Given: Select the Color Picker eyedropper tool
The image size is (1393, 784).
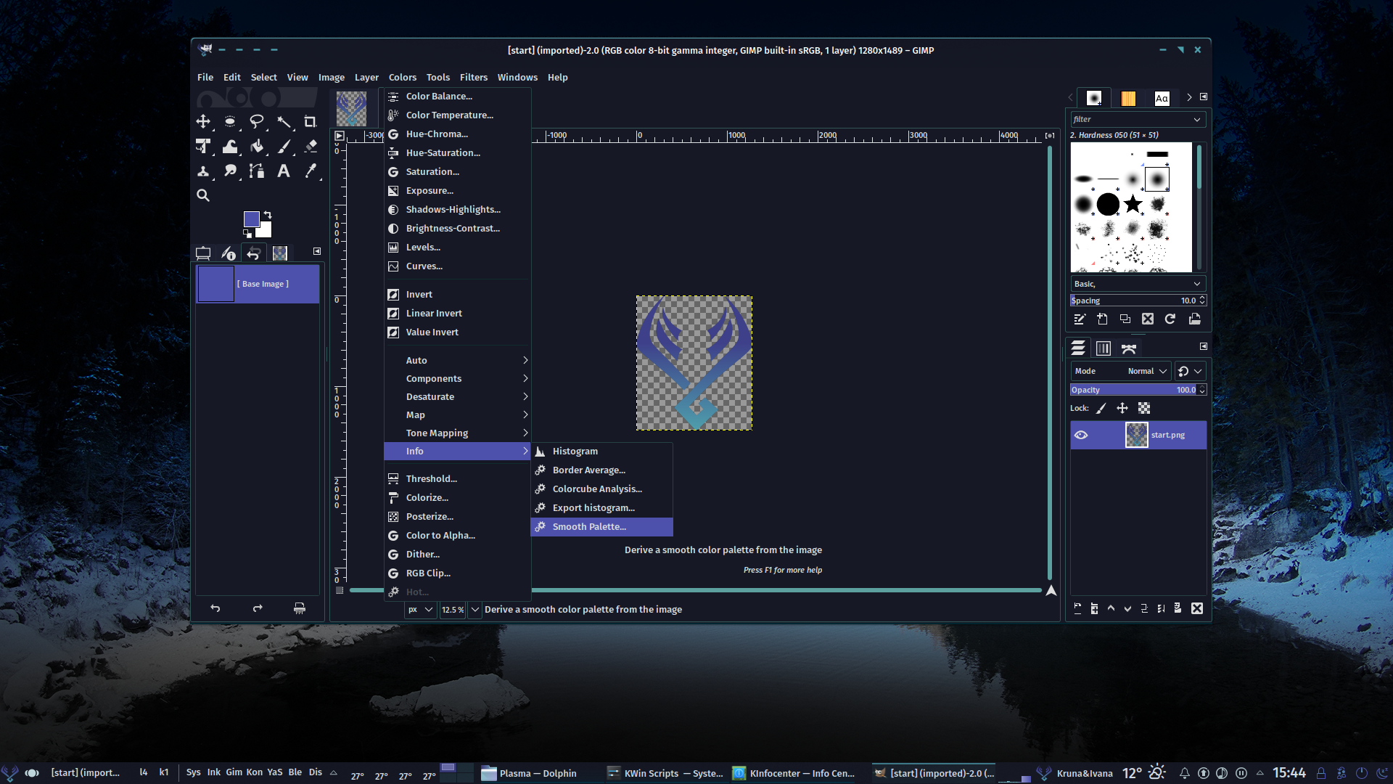Looking at the screenshot, I should coord(311,171).
